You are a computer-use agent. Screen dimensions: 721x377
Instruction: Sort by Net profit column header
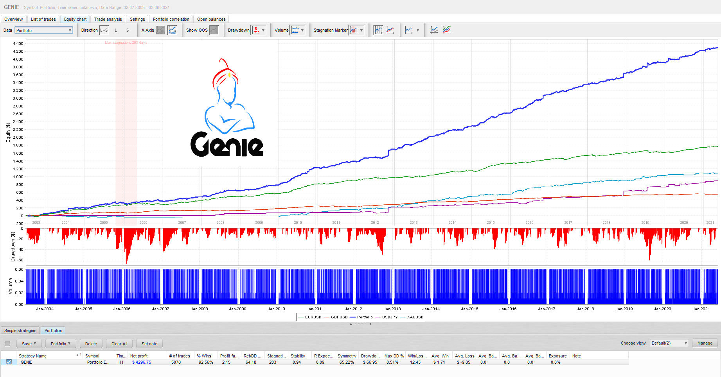(147, 356)
